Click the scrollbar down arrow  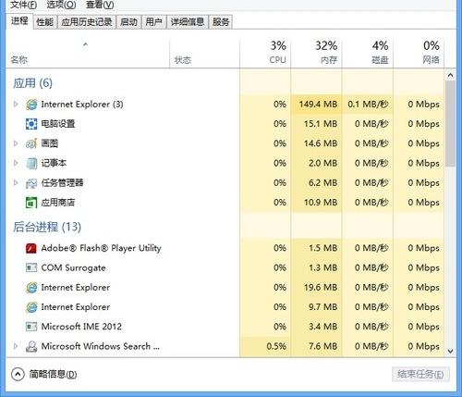pos(450,351)
